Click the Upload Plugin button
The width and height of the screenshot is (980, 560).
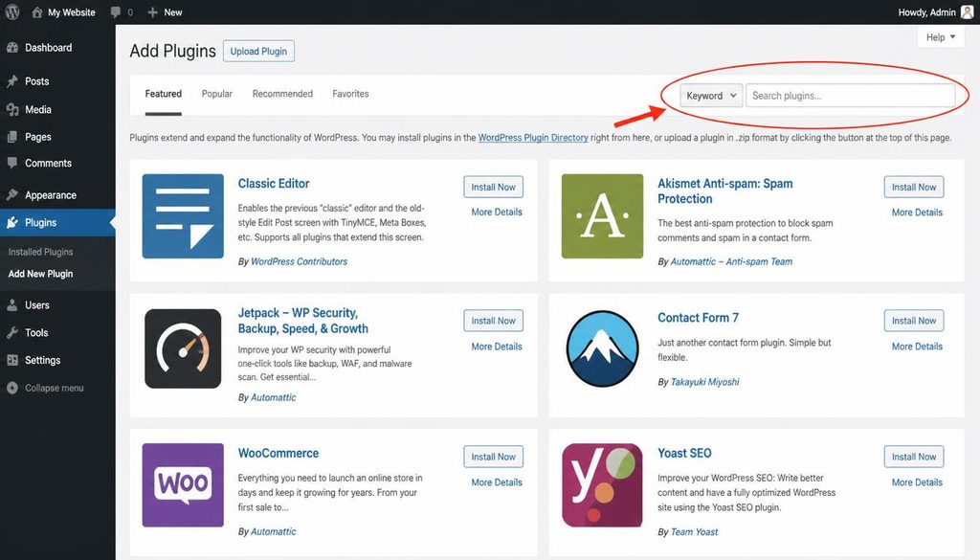click(258, 52)
